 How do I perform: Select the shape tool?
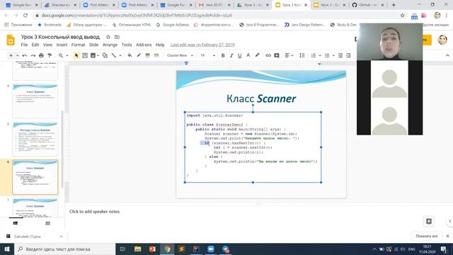tap(105, 55)
